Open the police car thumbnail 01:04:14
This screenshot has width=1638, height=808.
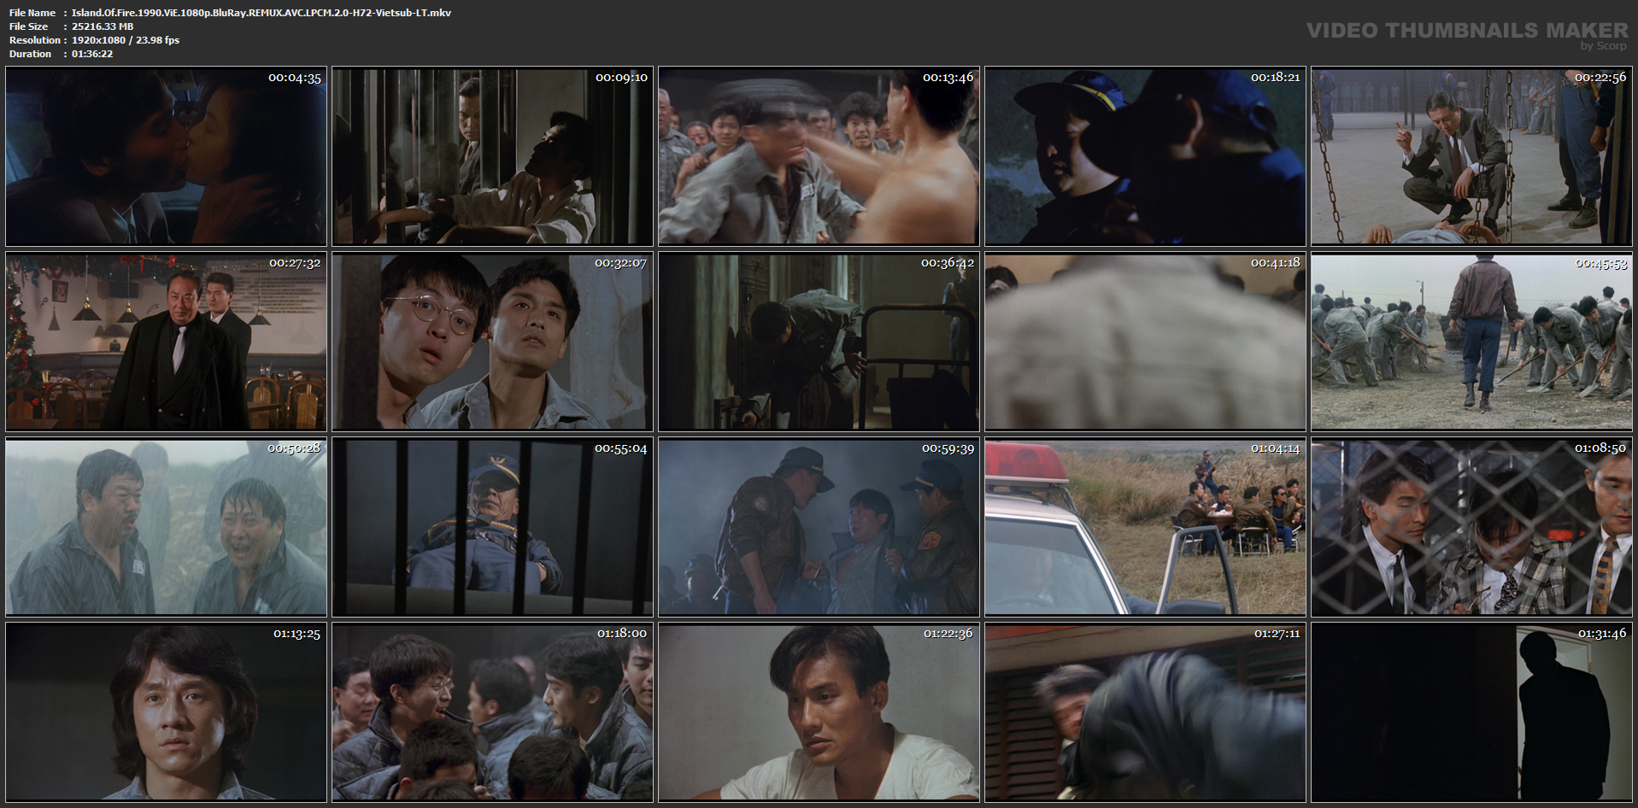1145,527
